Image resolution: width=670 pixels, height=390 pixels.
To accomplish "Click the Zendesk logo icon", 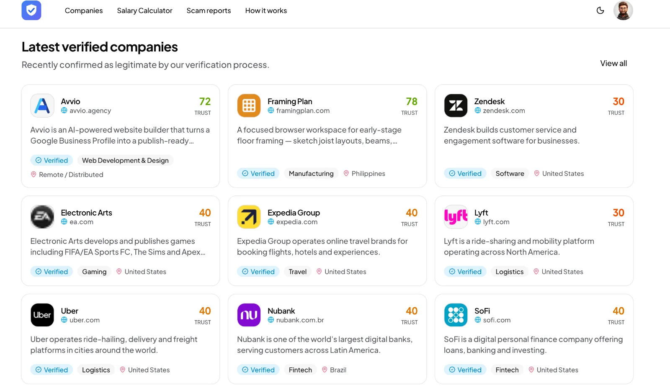I will point(456,105).
